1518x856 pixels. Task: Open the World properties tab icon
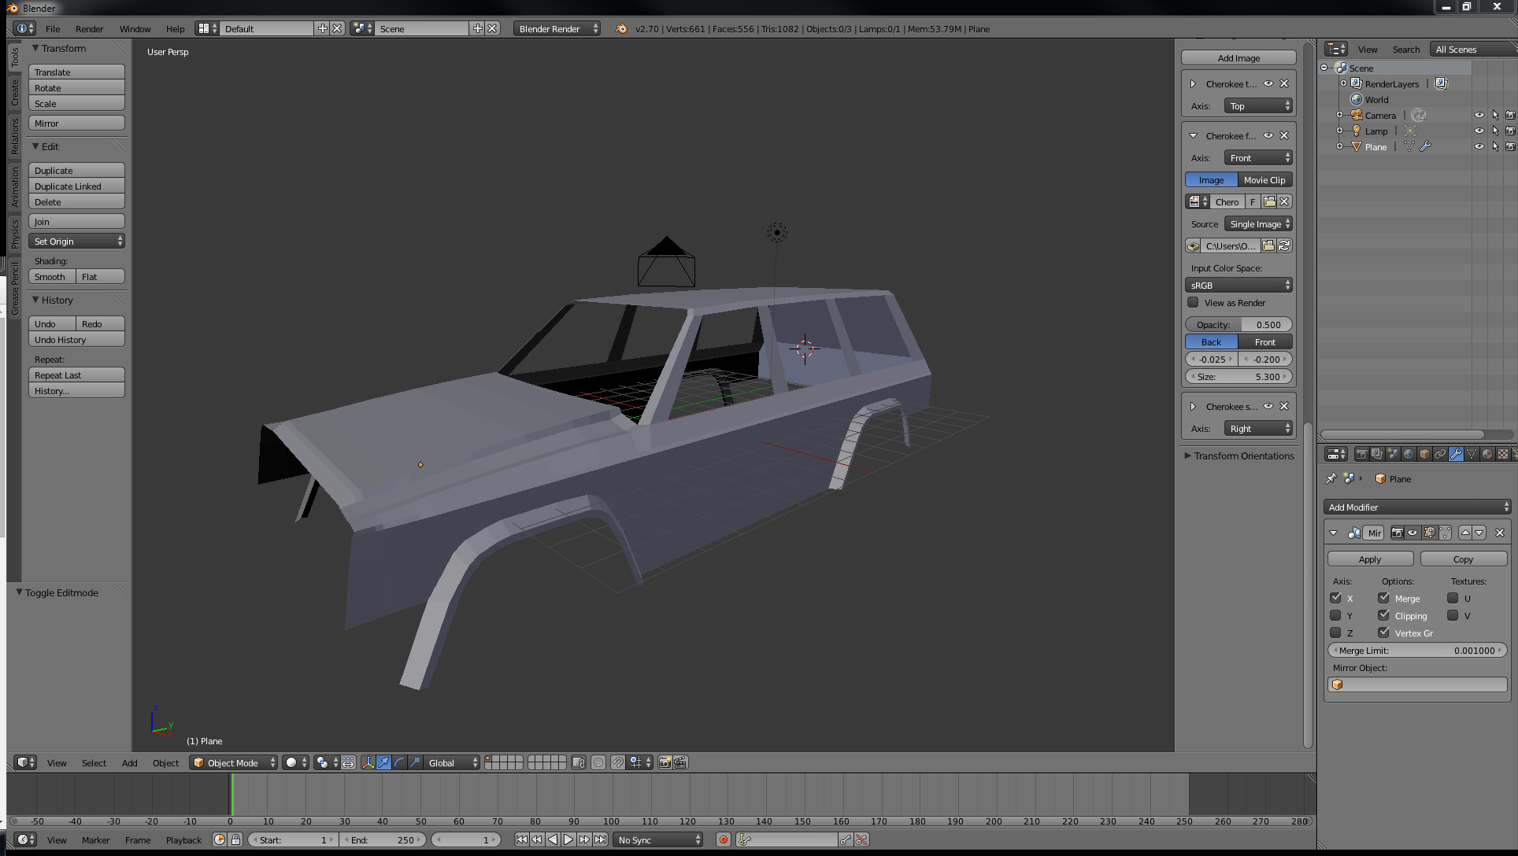tap(1409, 454)
